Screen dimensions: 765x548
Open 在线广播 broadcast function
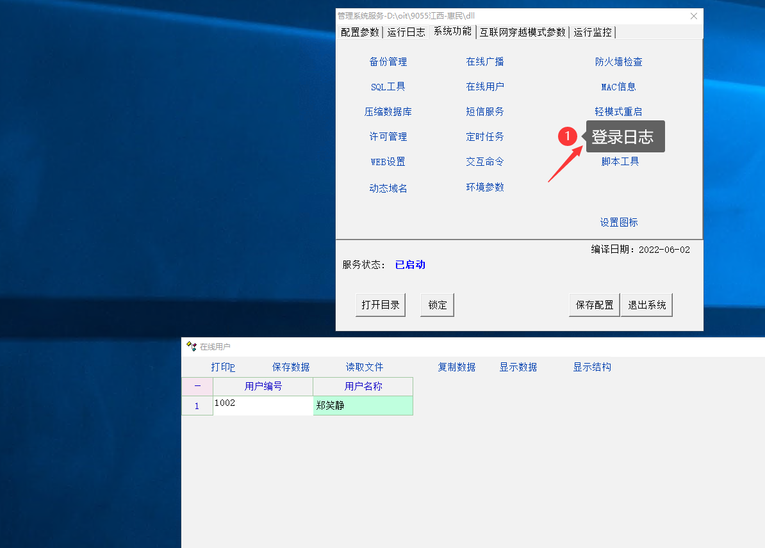click(x=485, y=62)
